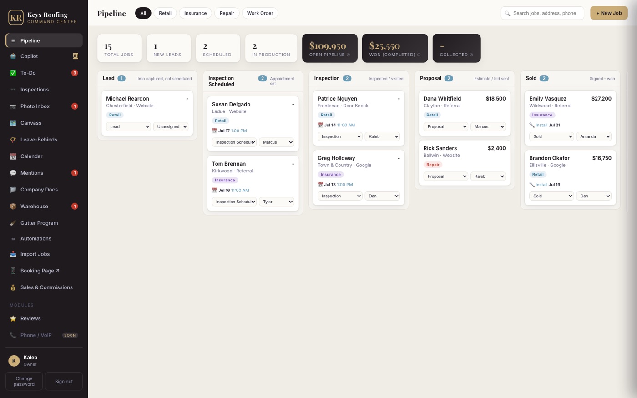637x398 pixels.
Task: Open Proposal stage dropdown on Dana Whitfield card
Action: (446, 127)
